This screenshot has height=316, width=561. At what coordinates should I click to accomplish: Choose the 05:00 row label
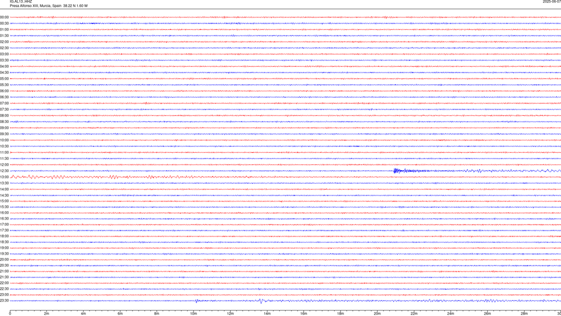click(4, 79)
